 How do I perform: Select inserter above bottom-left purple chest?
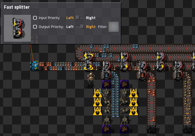coord(106,120)
